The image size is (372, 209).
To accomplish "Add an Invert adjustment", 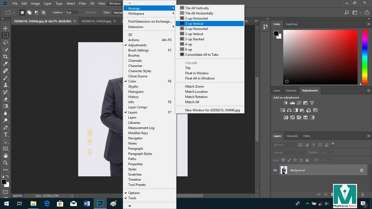I will (286, 118).
